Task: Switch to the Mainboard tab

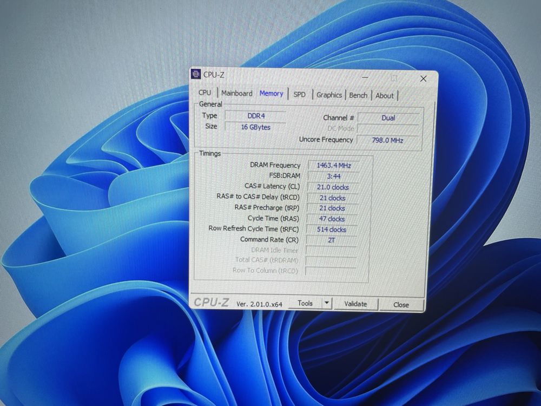Action: 237,93
